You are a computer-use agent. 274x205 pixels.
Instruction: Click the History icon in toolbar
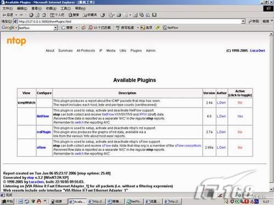click(x=103, y=15)
